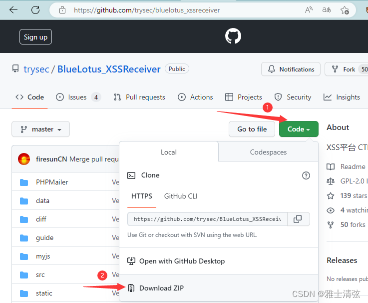Viewport: 368px width, 303px height.
Task: Click the Readme book icon
Action: (x=331, y=166)
